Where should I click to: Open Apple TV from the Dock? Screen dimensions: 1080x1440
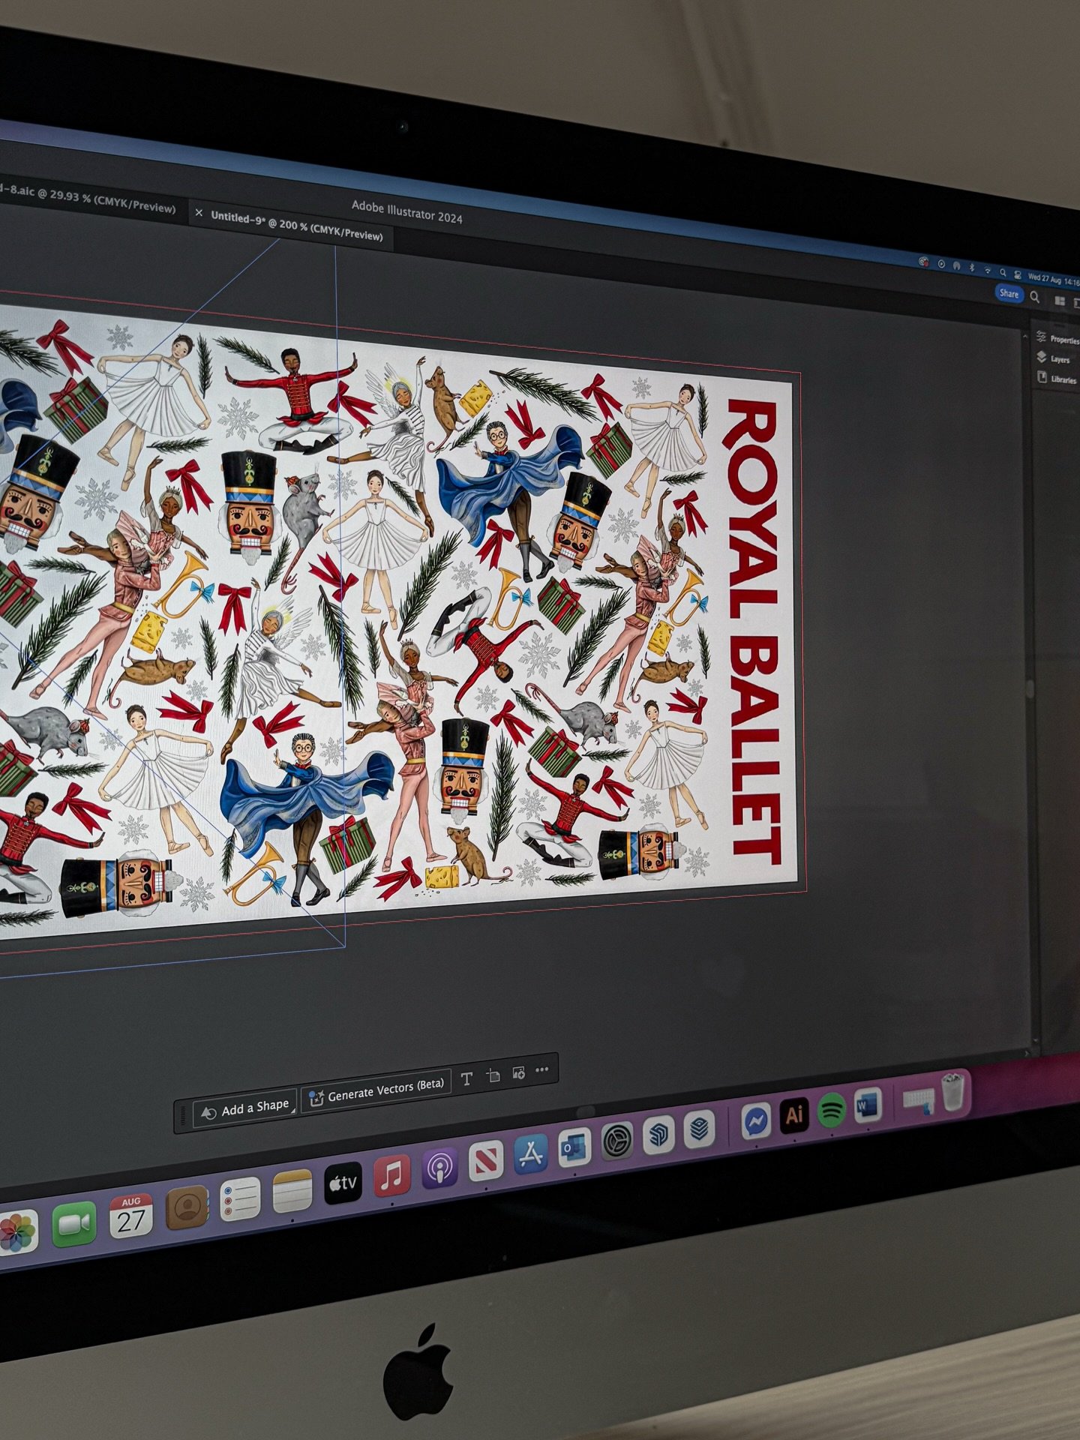coord(343,1183)
